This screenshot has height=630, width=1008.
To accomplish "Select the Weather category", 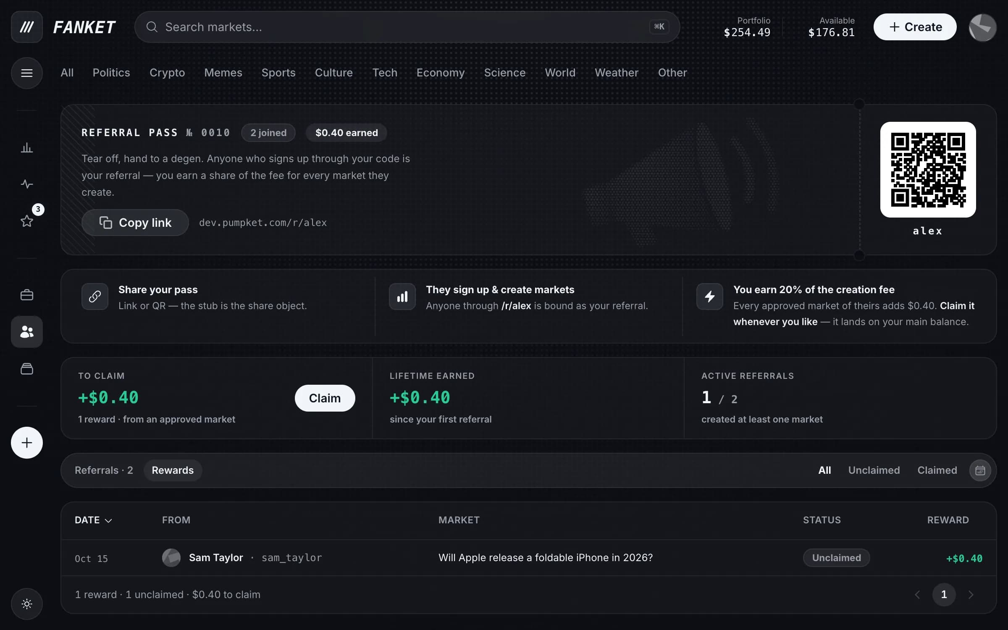I will (x=617, y=73).
